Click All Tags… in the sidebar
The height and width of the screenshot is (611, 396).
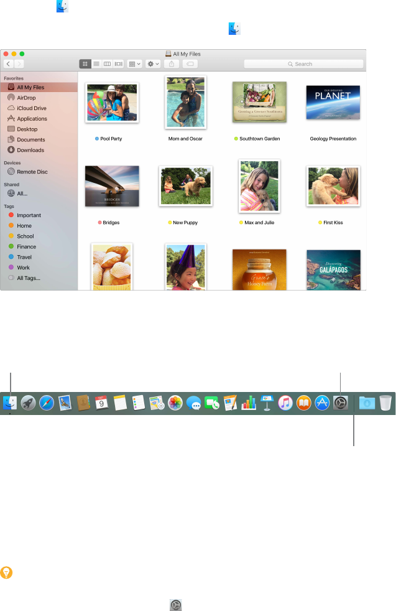pos(29,278)
